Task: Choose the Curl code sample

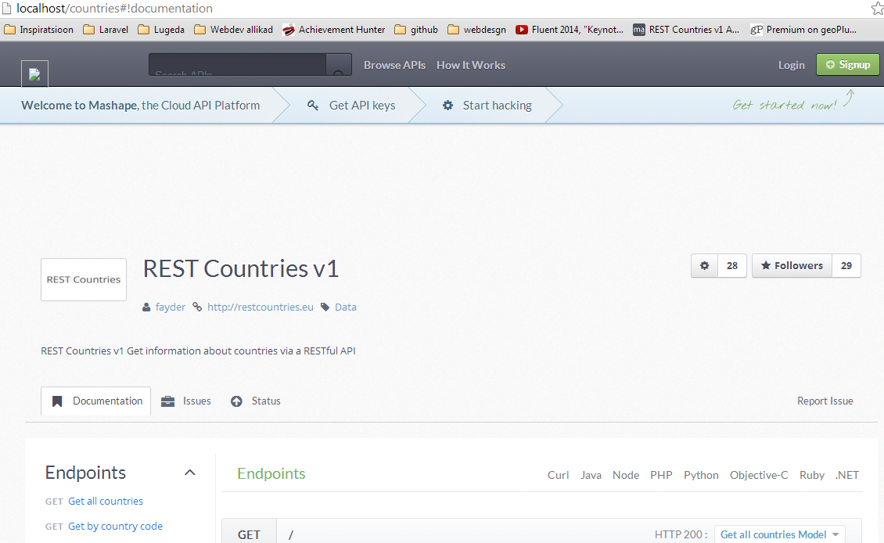Action: 558,475
